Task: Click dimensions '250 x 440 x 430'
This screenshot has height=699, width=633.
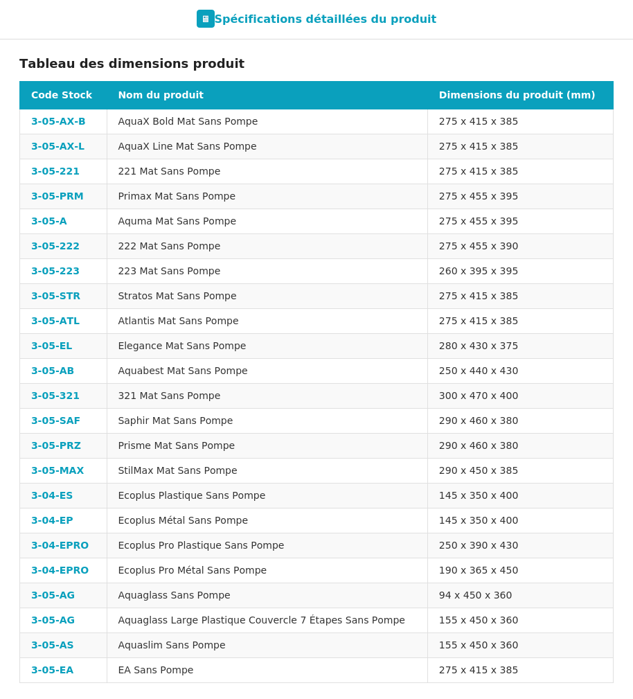Action: click(x=479, y=371)
